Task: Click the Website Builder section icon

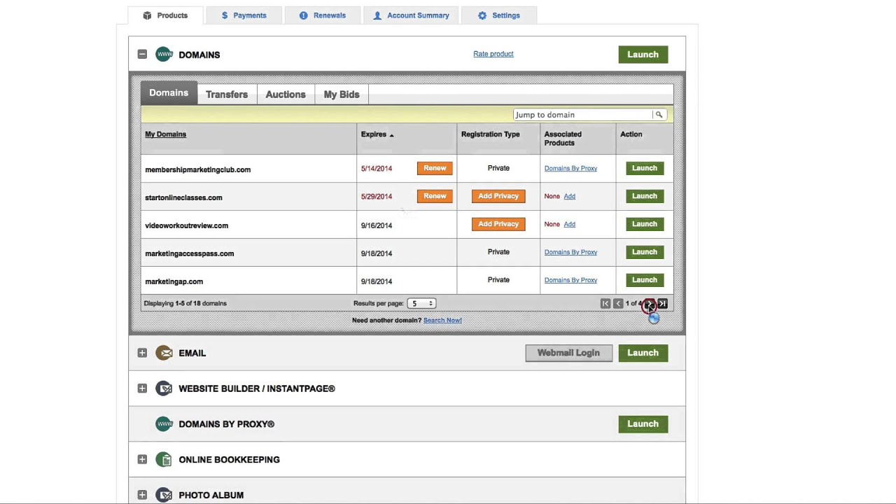Action: pyautogui.click(x=164, y=388)
